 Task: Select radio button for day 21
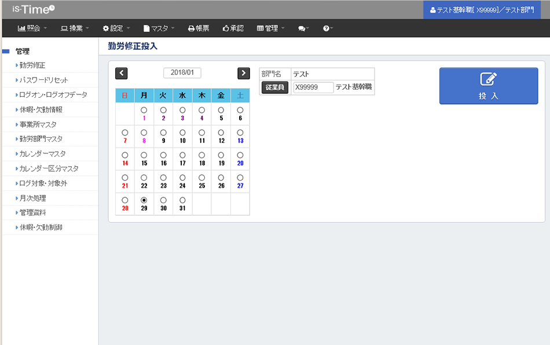pos(125,177)
